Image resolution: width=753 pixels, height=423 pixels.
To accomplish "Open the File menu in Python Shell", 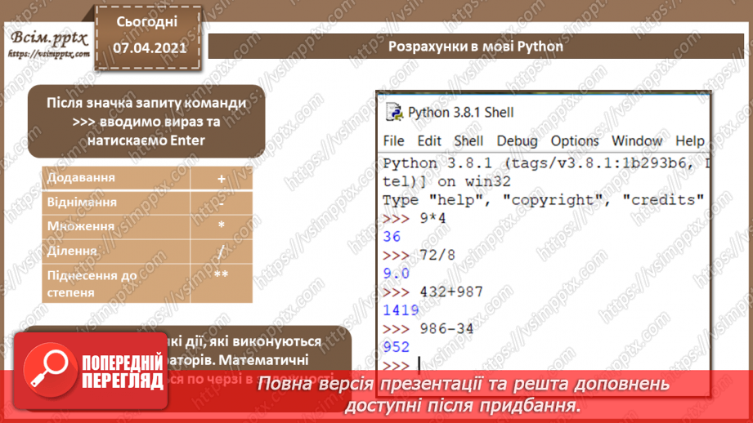I will coord(394,141).
